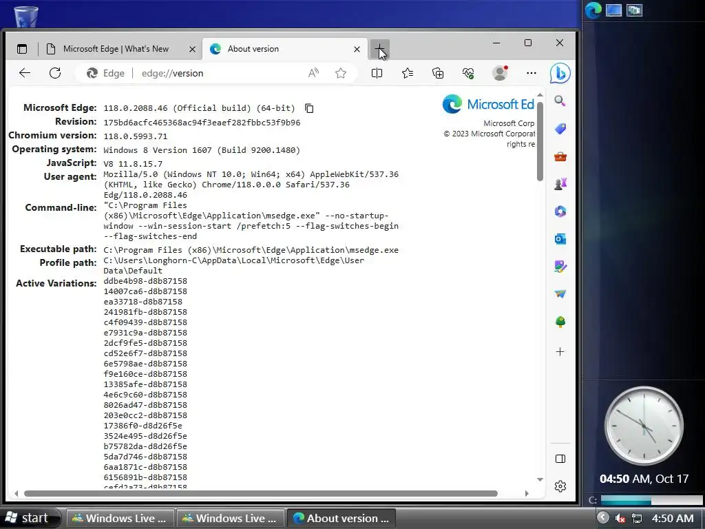
Task: Click the version number 118.0.2088.46 text
Action: pos(136,108)
